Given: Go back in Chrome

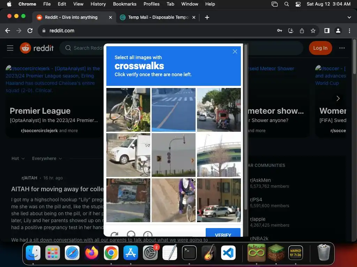Looking at the screenshot, I should [x=8, y=31].
